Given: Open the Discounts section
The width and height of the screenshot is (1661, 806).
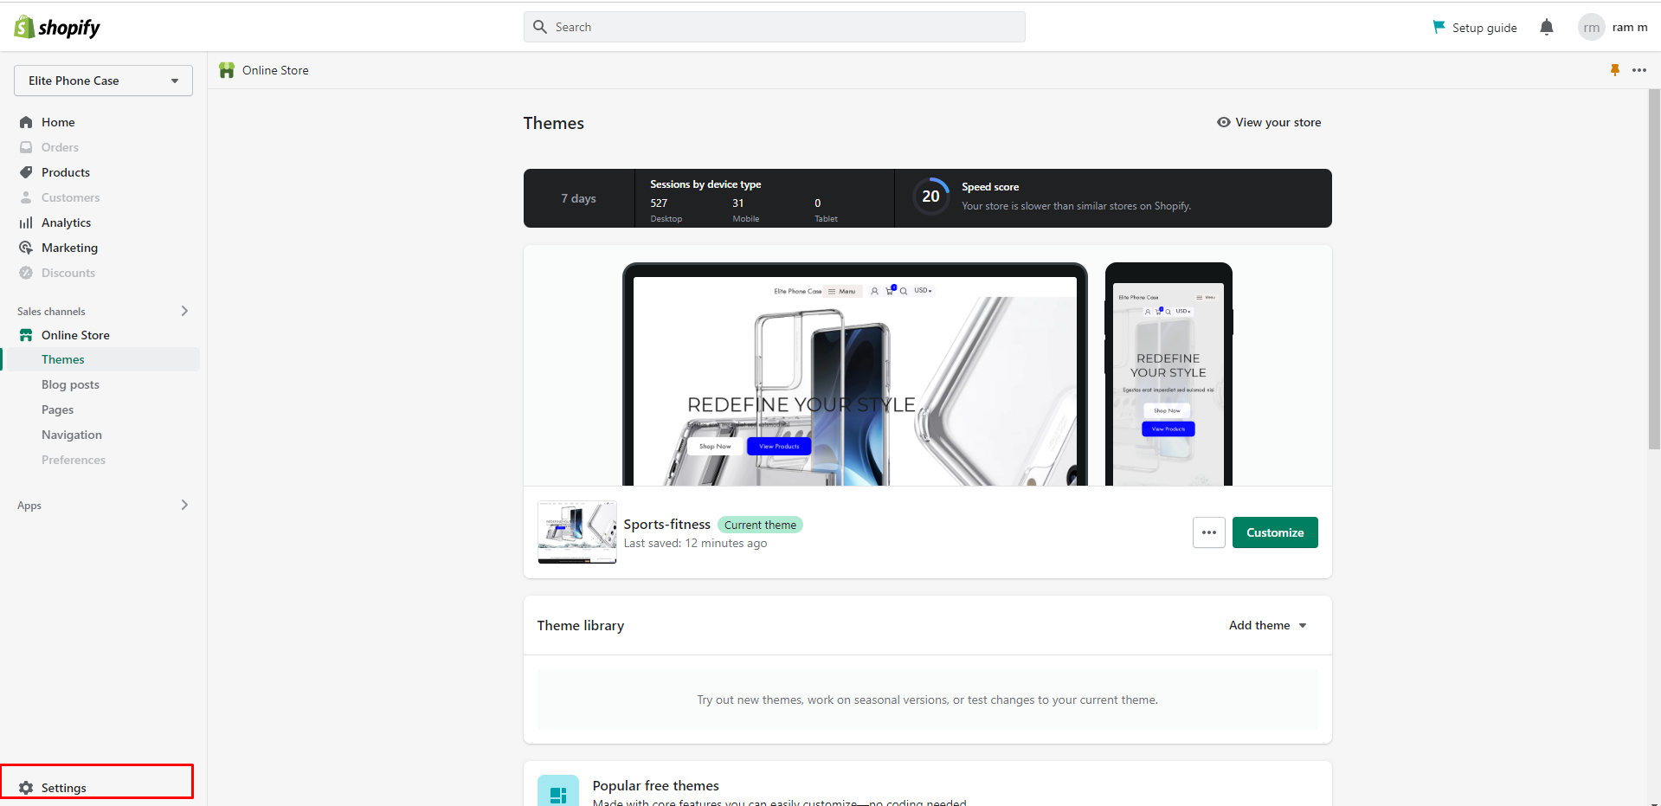Looking at the screenshot, I should coord(68,273).
